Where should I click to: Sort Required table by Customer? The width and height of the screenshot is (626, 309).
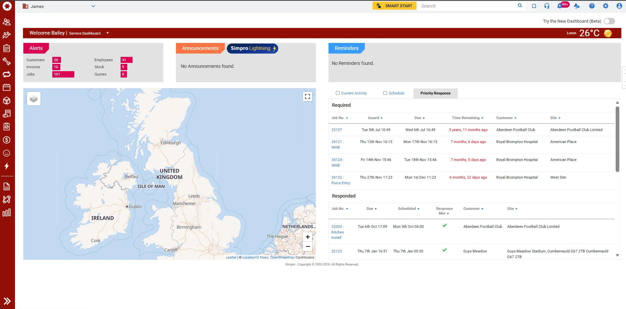(x=506, y=118)
